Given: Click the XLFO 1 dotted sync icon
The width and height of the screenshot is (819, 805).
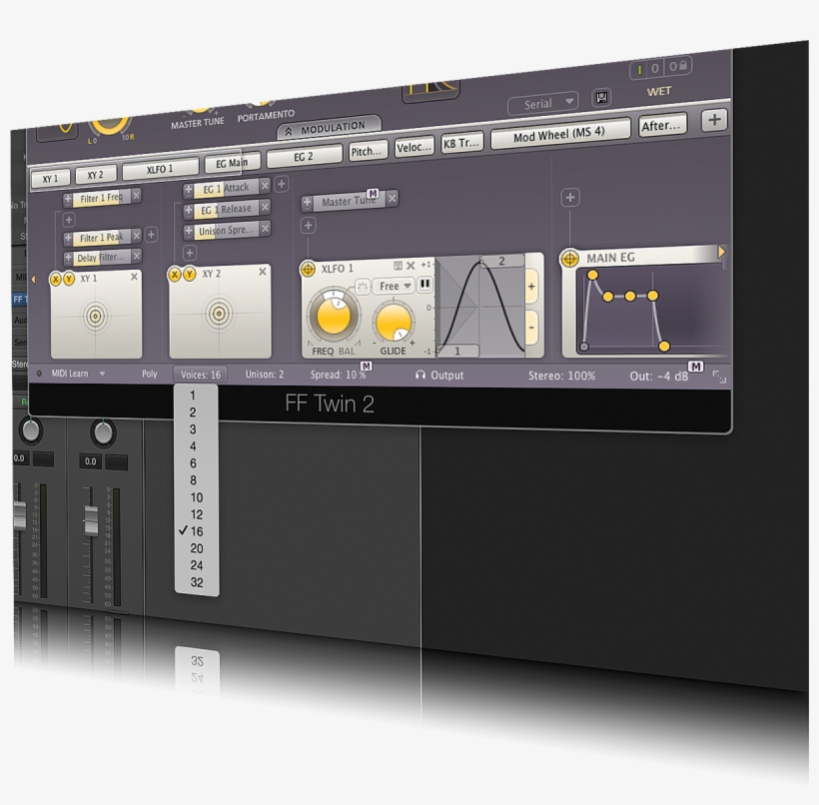Looking at the screenshot, I should tap(362, 287).
